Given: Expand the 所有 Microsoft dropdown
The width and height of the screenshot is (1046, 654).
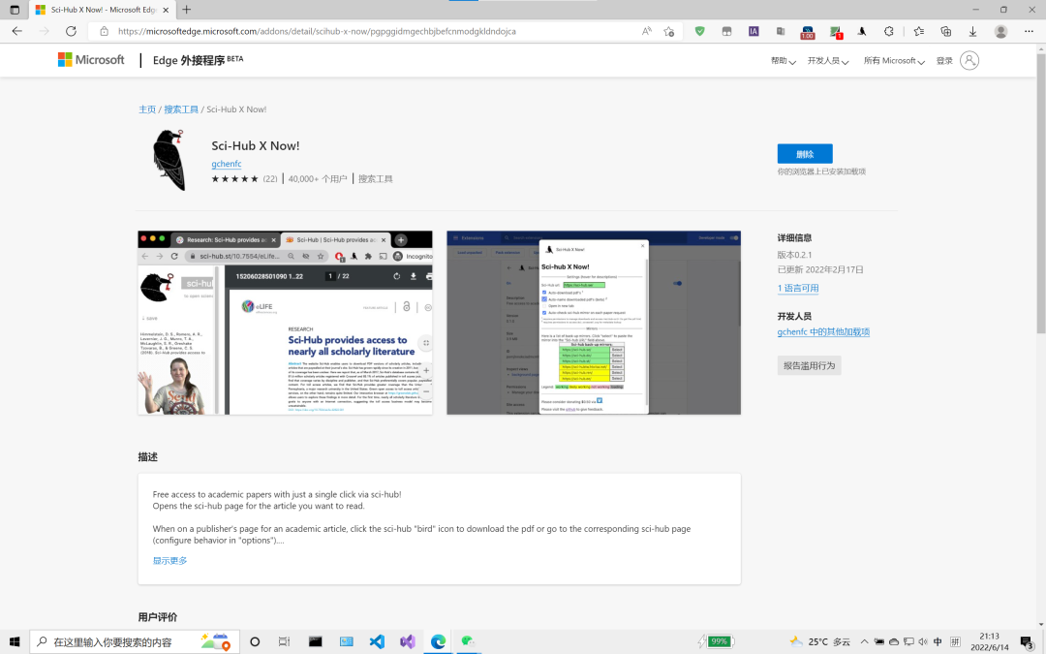Looking at the screenshot, I should coord(894,61).
